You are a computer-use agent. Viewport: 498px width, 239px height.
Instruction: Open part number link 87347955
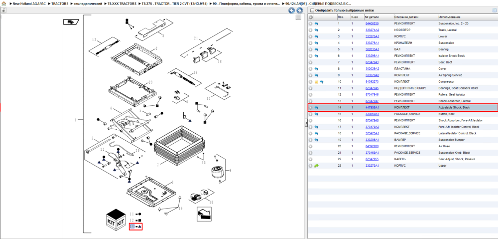pyautogui.click(x=372, y=159)
